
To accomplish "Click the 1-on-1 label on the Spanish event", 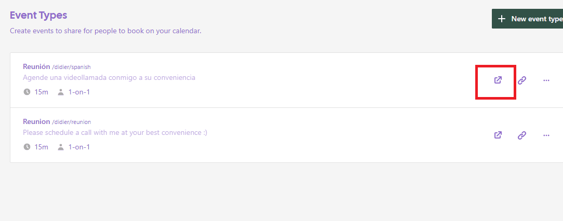I will tap(79, 92).
